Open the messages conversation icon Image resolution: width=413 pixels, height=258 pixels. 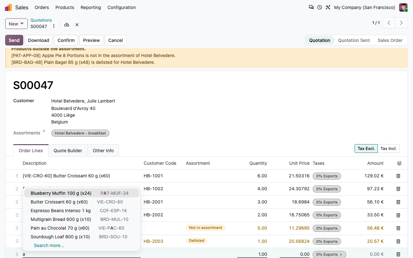(311, 7)
